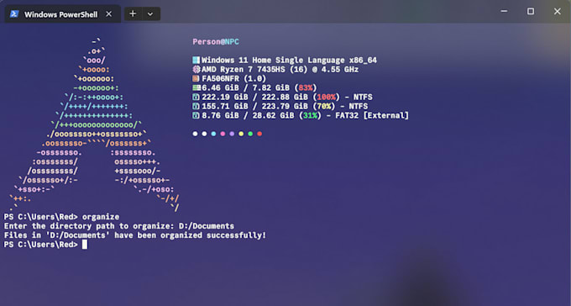Click the 'organize' command text
This screenshot has width=571, height=306.
tap(101, 217)
